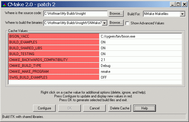Click the CMake logo icon in title bar
The image size is (189, 122).
[x=4, y=4]
